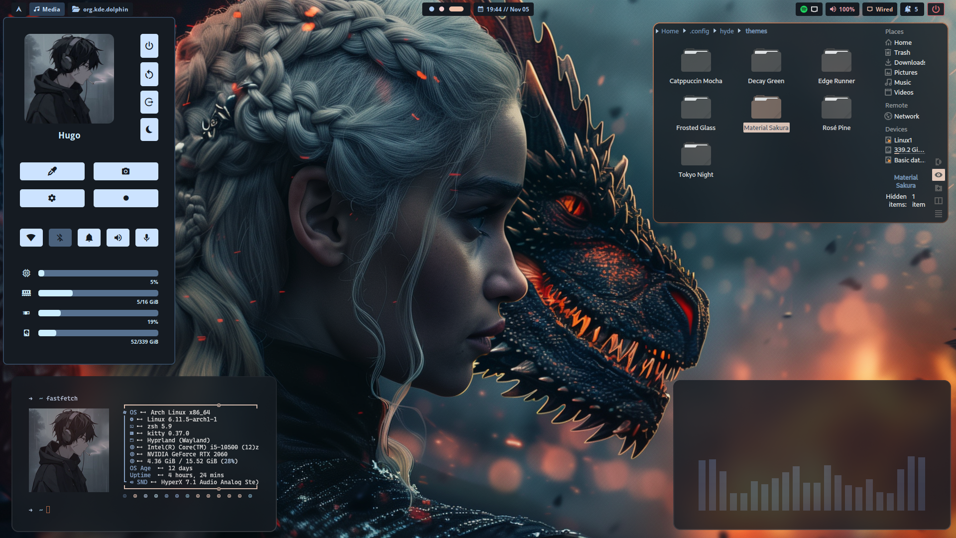Image resolution: width=956 pixels, height=538 pixels.
Task: Toggle Bluetooth in control panel
Action: tap(60, 238)
